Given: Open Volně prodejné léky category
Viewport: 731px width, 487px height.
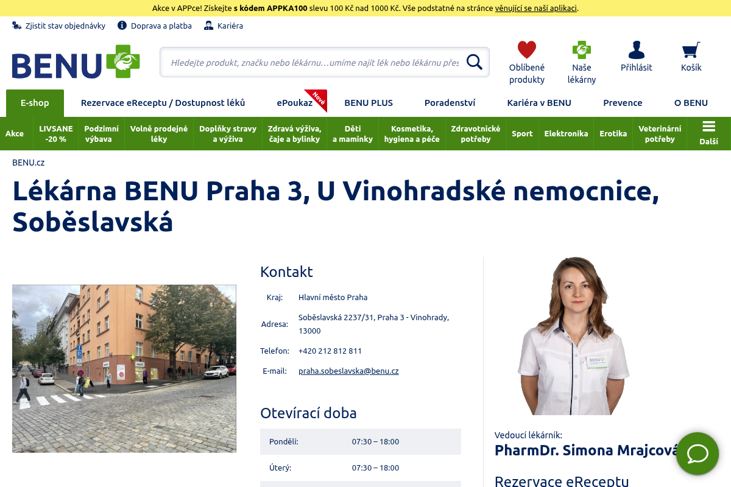Looking at the screenshot, I should (159, 133).
